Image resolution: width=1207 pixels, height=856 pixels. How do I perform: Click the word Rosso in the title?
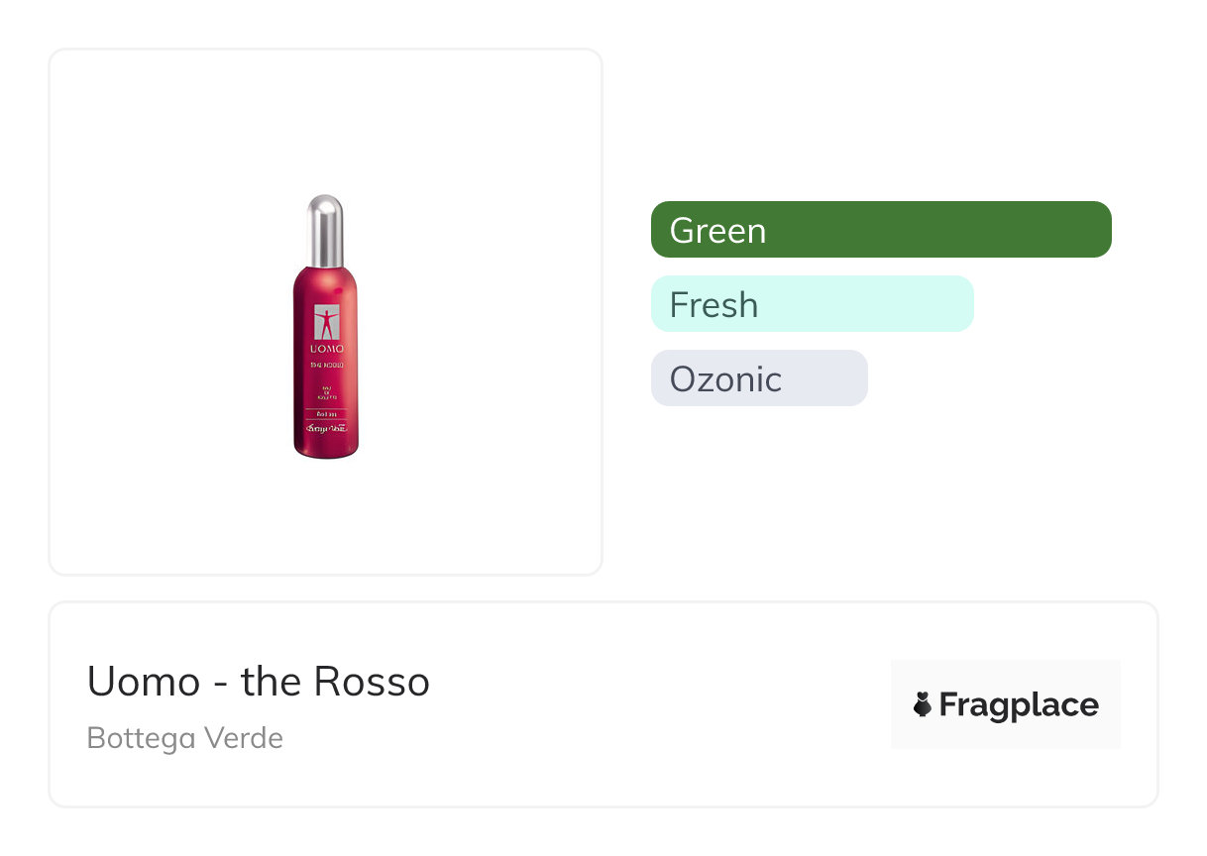372,682
